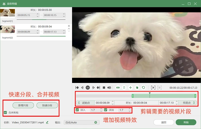This screenshot has width=201, height=129.
Task: Edit the output file name pencil icon
Action: coord(47,122)
